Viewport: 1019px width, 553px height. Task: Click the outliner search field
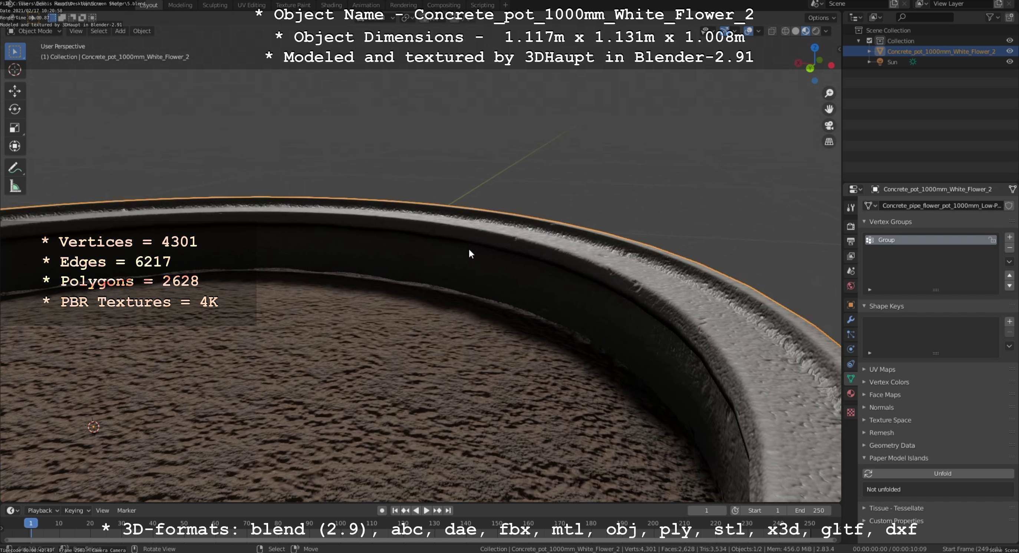pyautogui.click(x=924, y=17)
